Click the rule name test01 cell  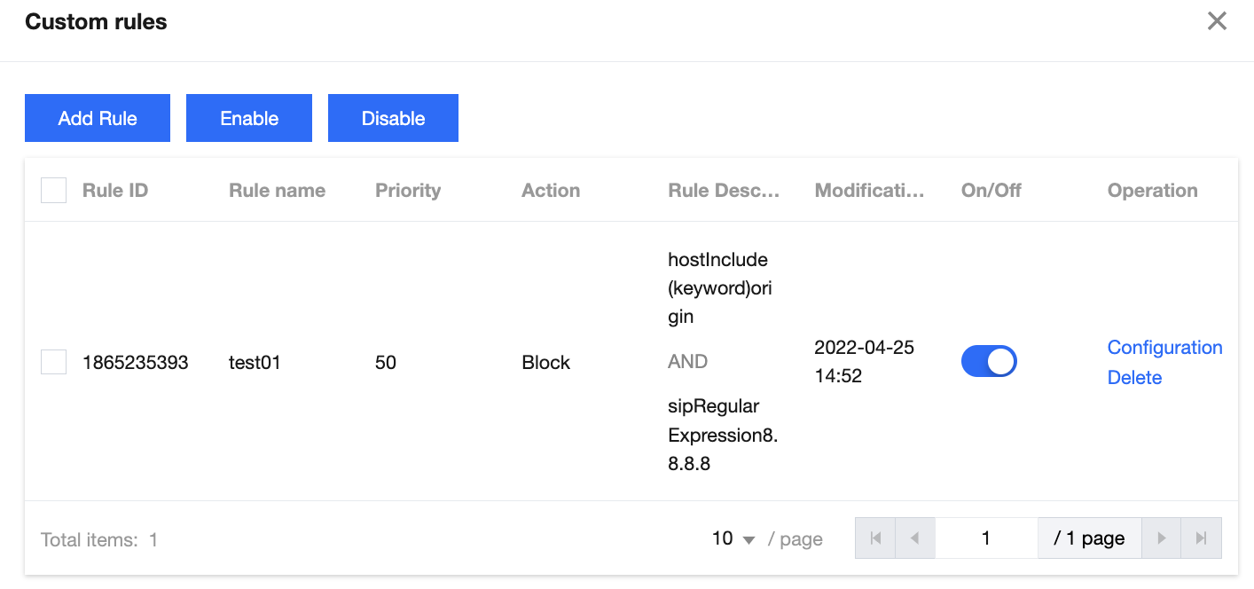coord(255,363)
